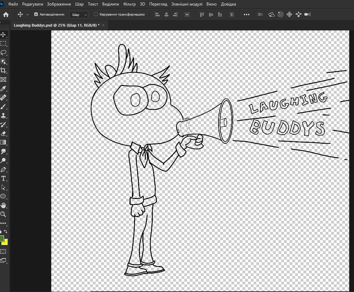The width and height of the screenshot is (354, 292).
Task: Select the Dodge tool
Action: (3, 160)
